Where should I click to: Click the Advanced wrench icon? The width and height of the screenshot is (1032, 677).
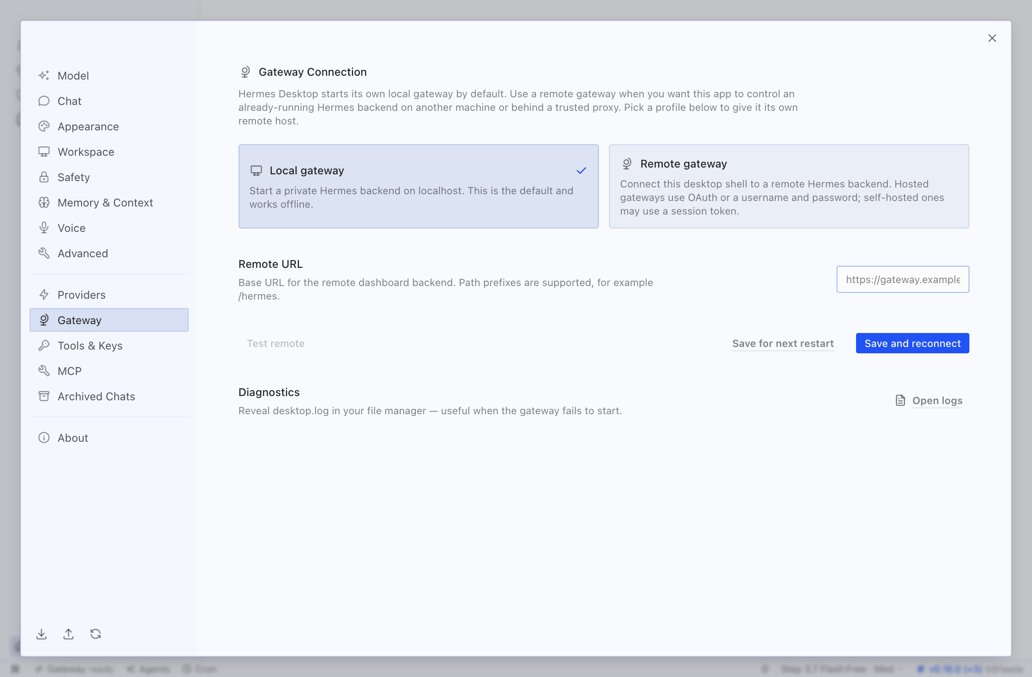44,253
